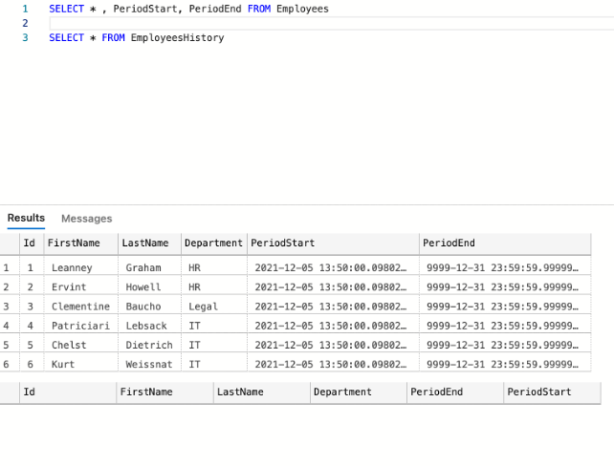Viewport: 614px width, 466px height.
Task: Select the Legal department cell
Action: [x=214, y=307]
